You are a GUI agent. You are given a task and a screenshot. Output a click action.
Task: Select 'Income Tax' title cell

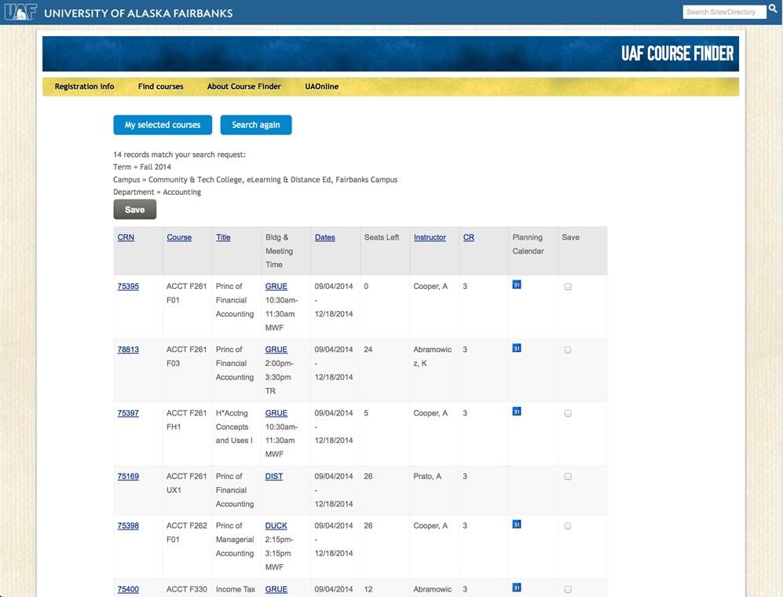pyautogui.click(x=235, y=589)
